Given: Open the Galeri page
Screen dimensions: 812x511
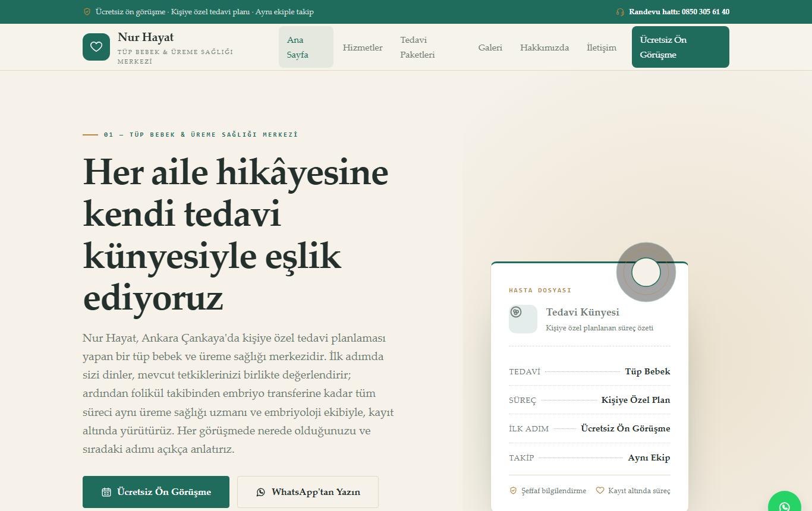Looking at the screenshot, I should pos(490,48).
